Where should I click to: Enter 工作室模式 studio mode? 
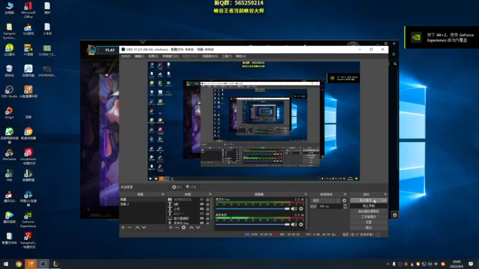point(369,217)
